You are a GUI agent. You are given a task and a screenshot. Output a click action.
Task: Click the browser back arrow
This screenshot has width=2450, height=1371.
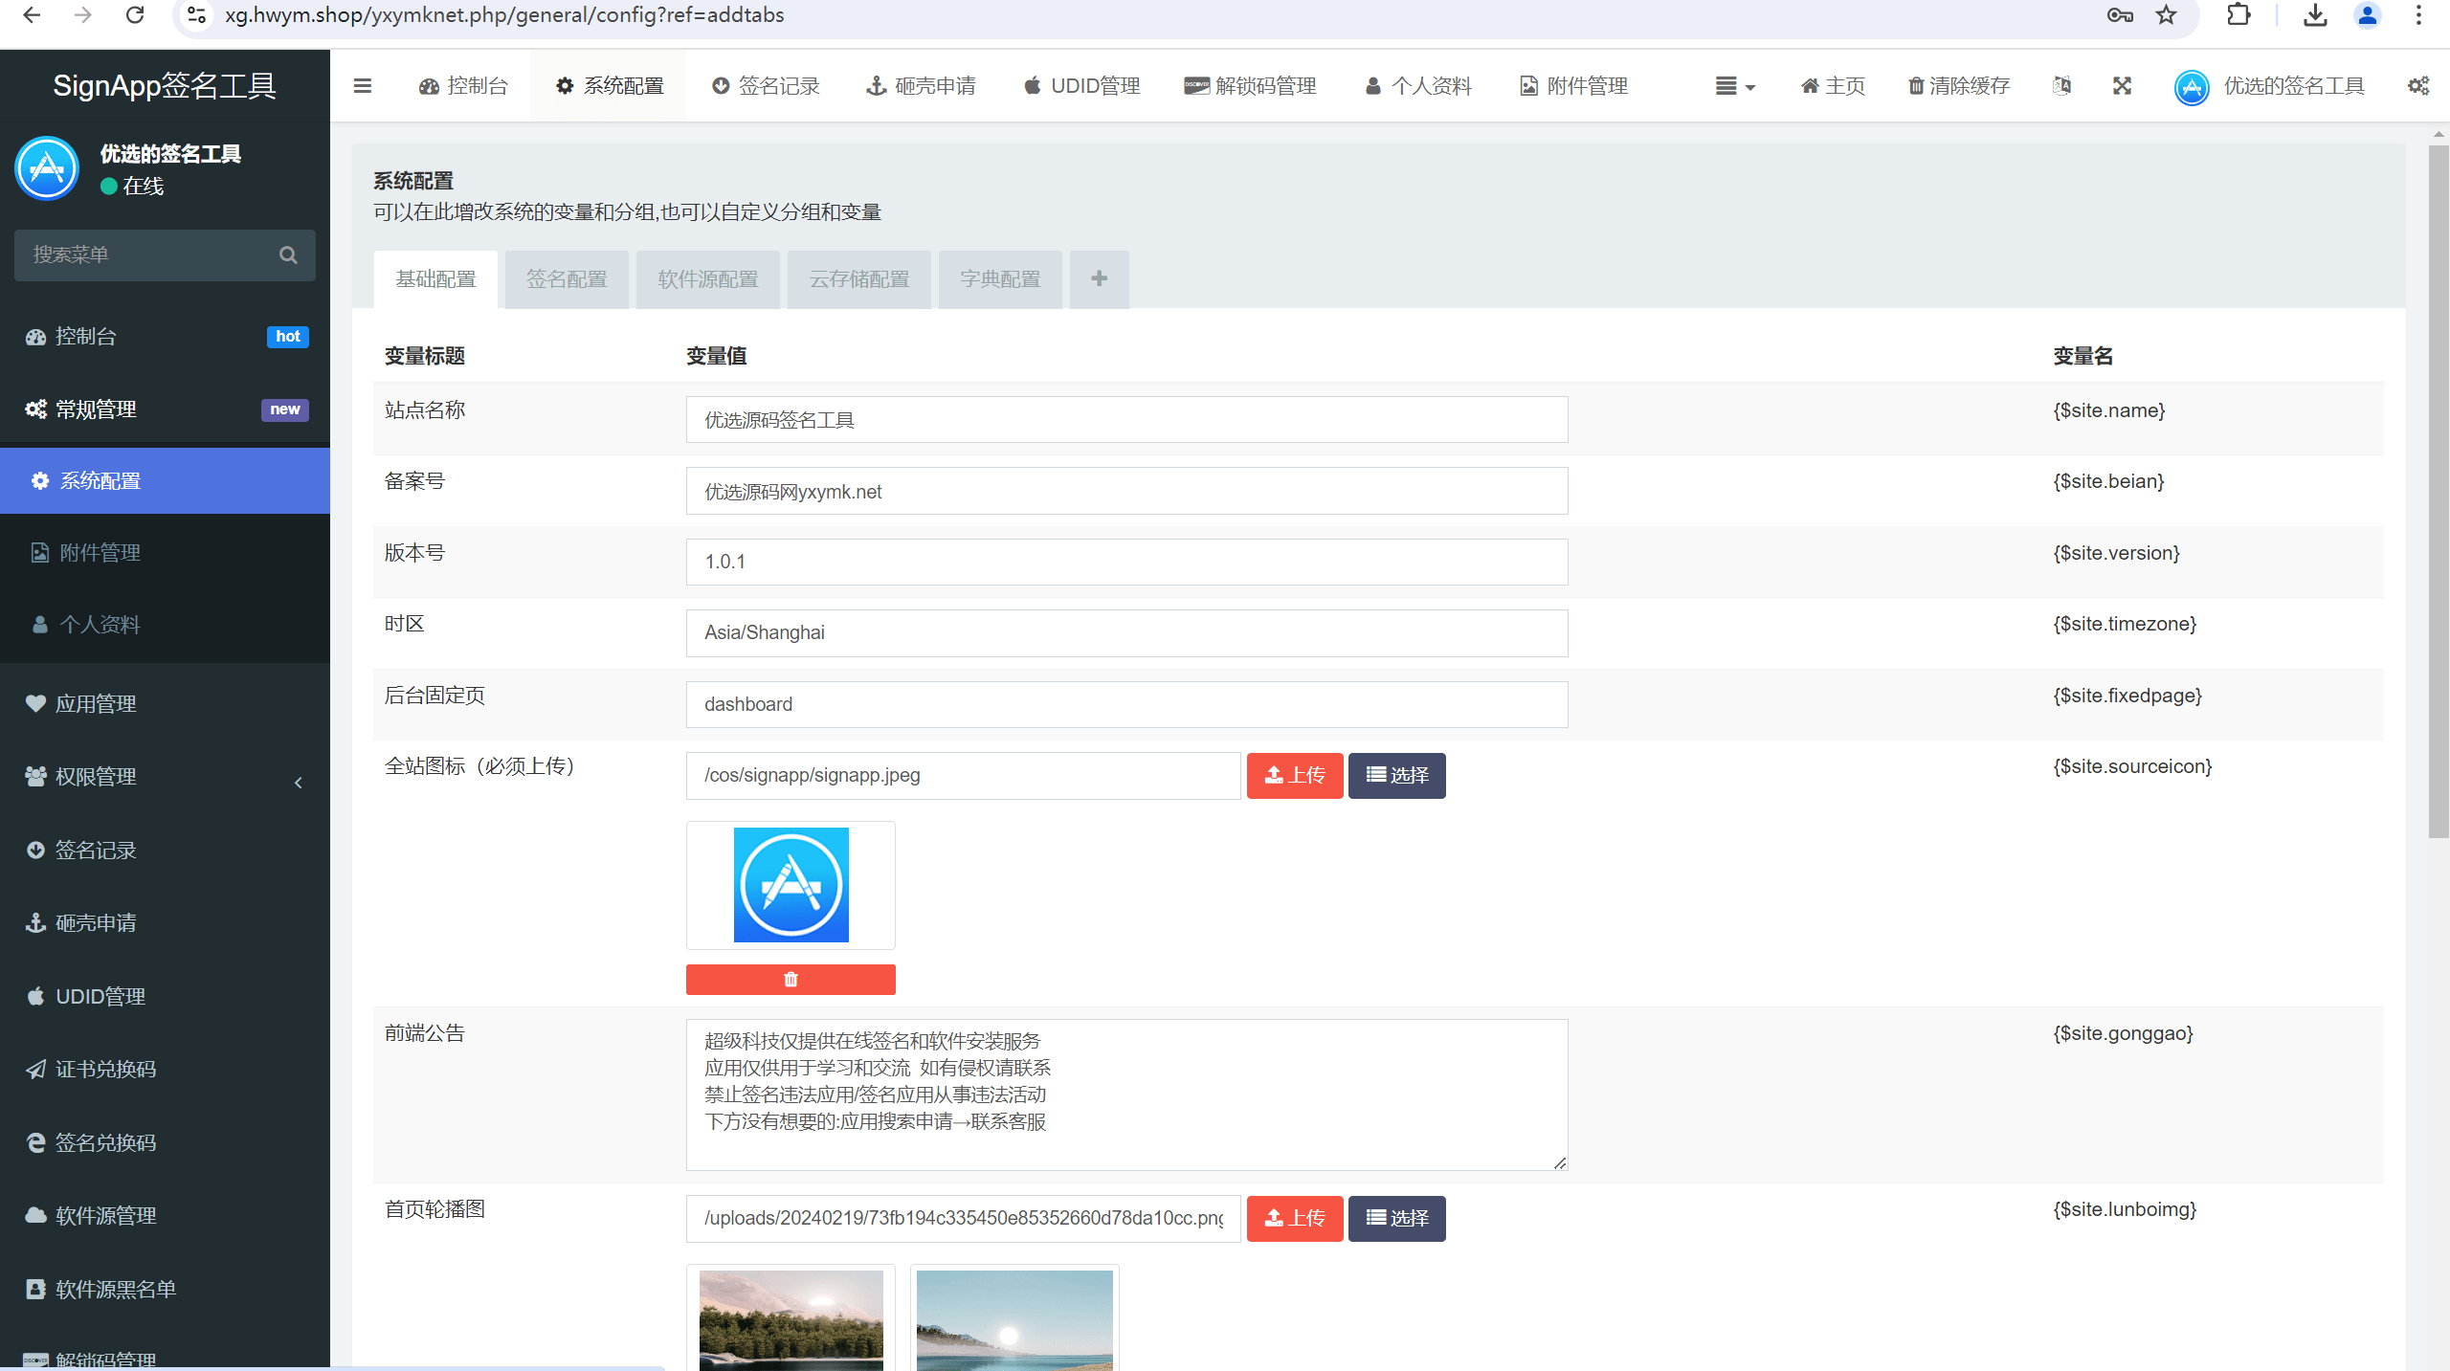pyautogui.click(x=32, y=15)
